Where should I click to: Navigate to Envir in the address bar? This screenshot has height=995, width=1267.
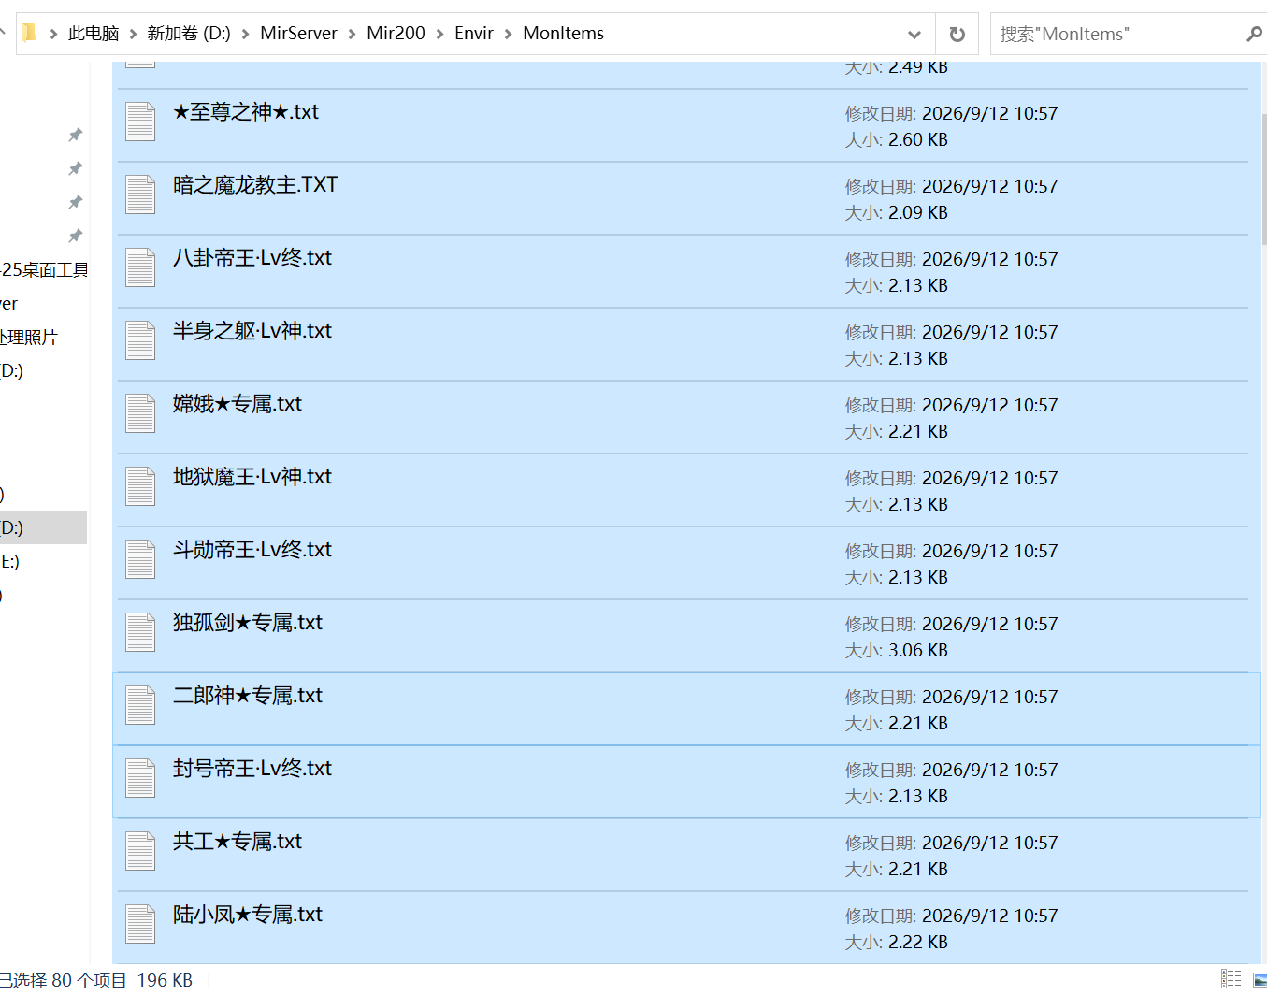pyautogui.click(x=474, y=34)
